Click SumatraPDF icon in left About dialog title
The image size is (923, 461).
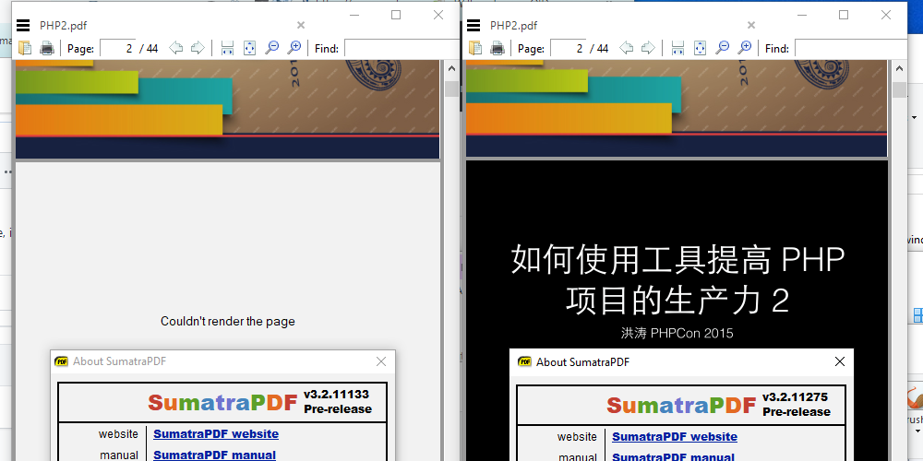click(61, 361)
